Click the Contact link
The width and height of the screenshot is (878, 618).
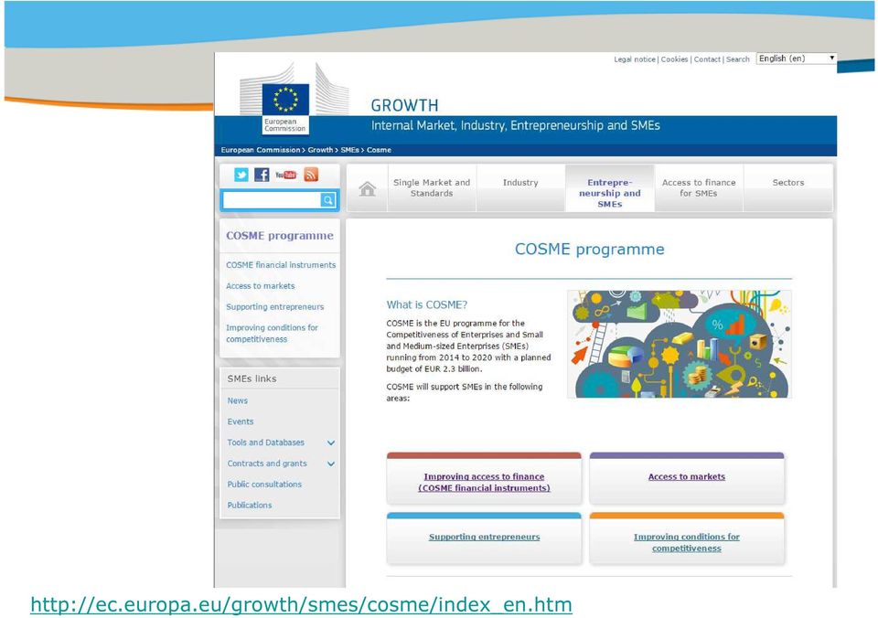(707, 59)
